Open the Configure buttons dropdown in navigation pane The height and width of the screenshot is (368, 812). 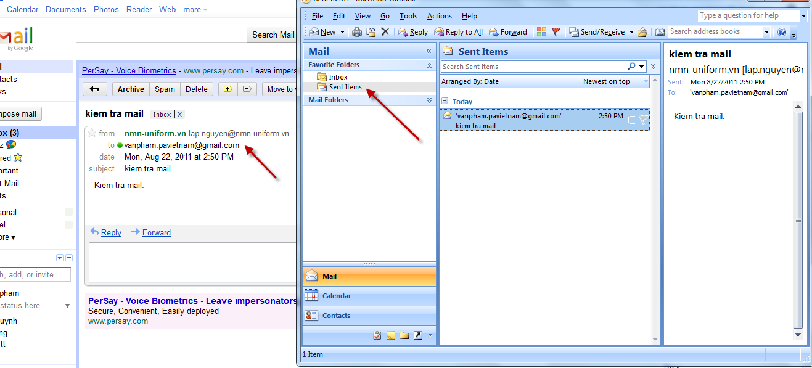pyautogui.click(x=430, y=336)
